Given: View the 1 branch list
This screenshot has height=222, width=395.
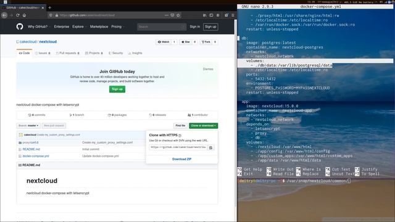Looking at the screenshot, I should [77, 115].
